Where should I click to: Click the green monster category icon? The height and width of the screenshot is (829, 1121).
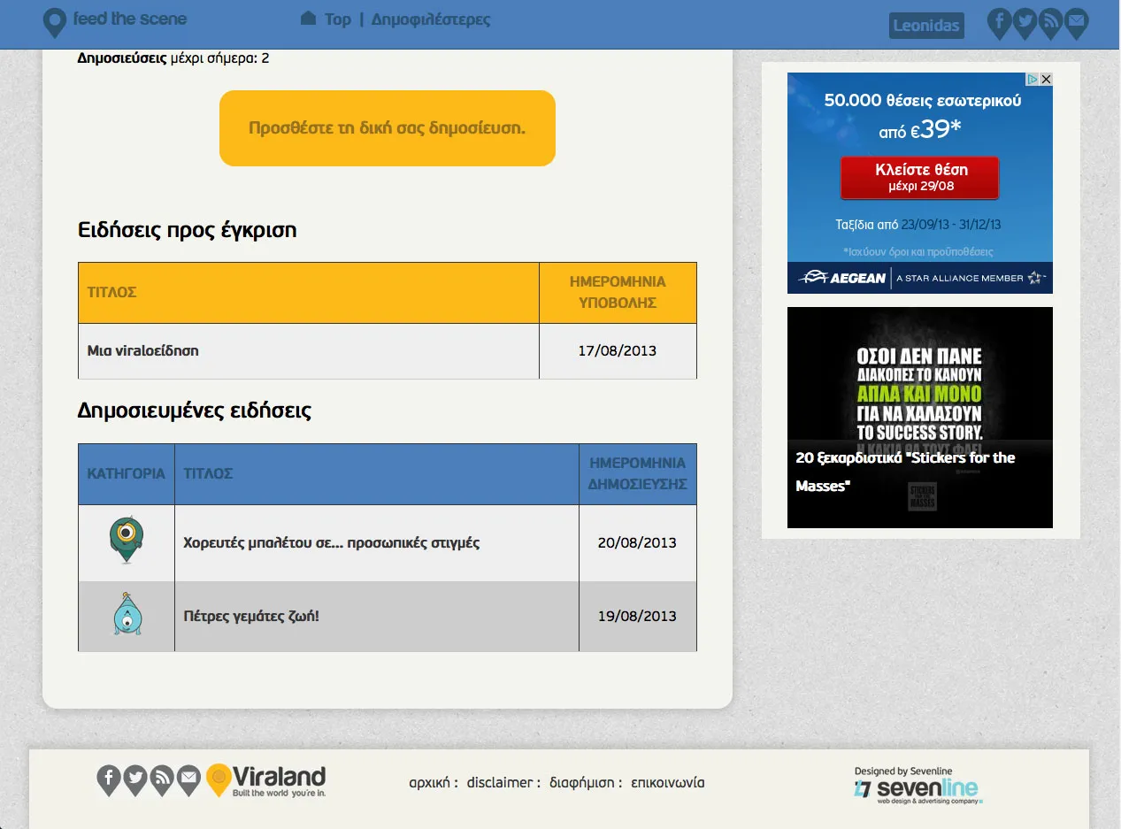tap(127, 541)
